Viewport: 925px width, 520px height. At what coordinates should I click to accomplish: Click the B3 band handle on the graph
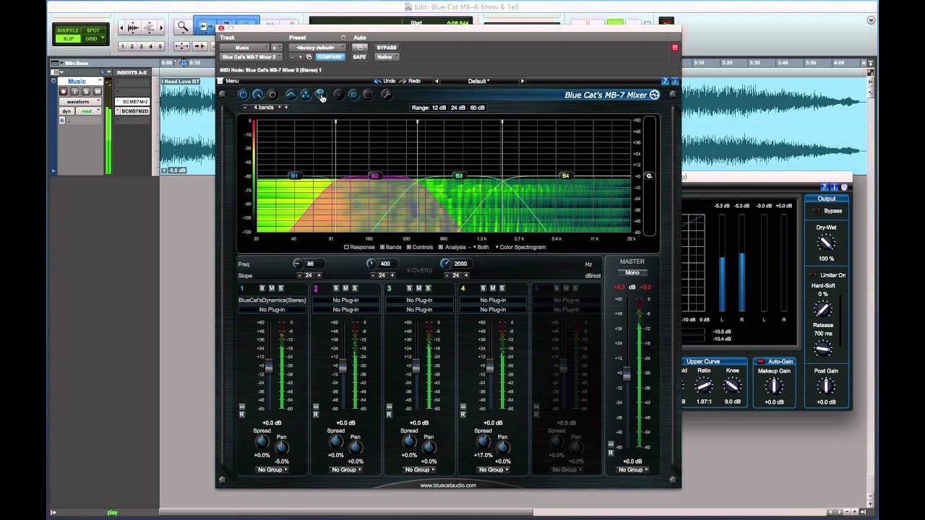(x=458, y=175)
